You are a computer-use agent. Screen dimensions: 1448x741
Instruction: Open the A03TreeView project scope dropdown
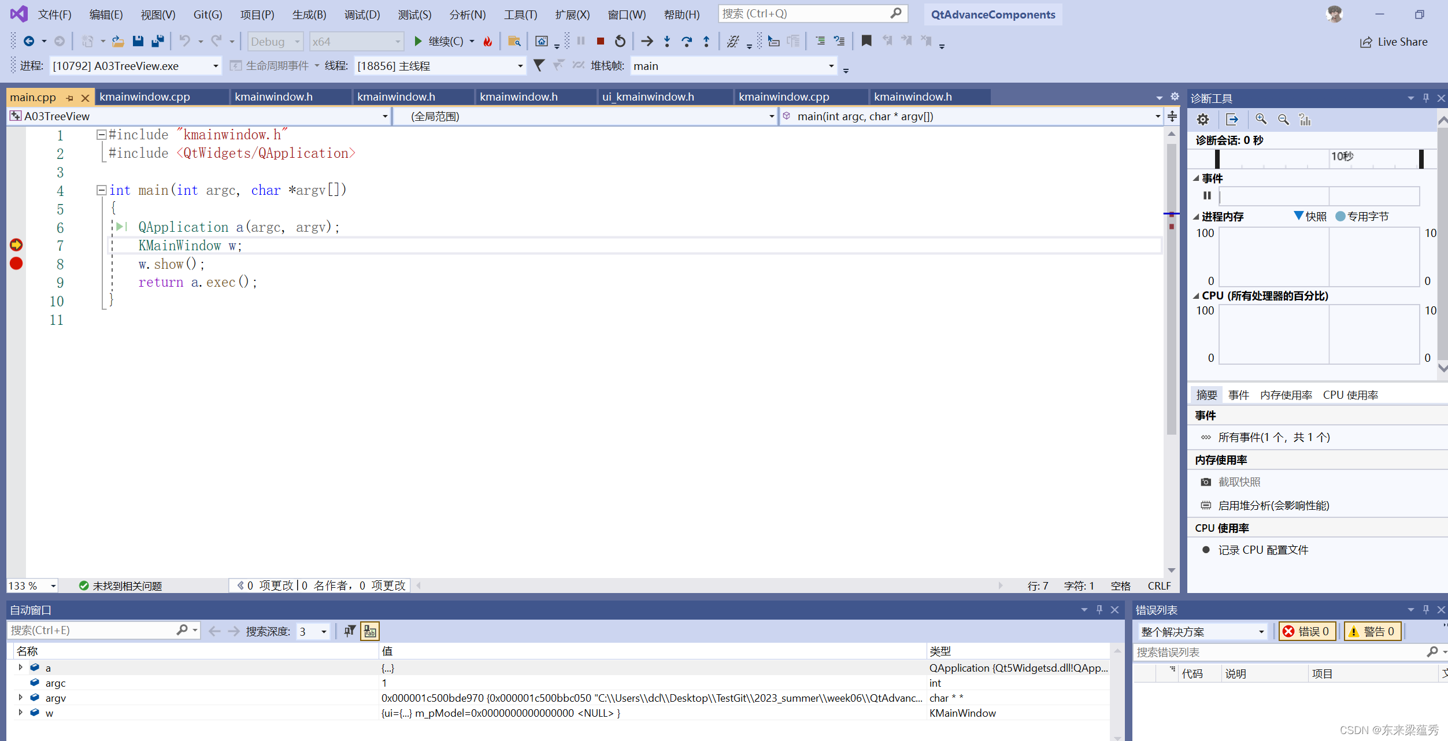[x=198, y=116]
